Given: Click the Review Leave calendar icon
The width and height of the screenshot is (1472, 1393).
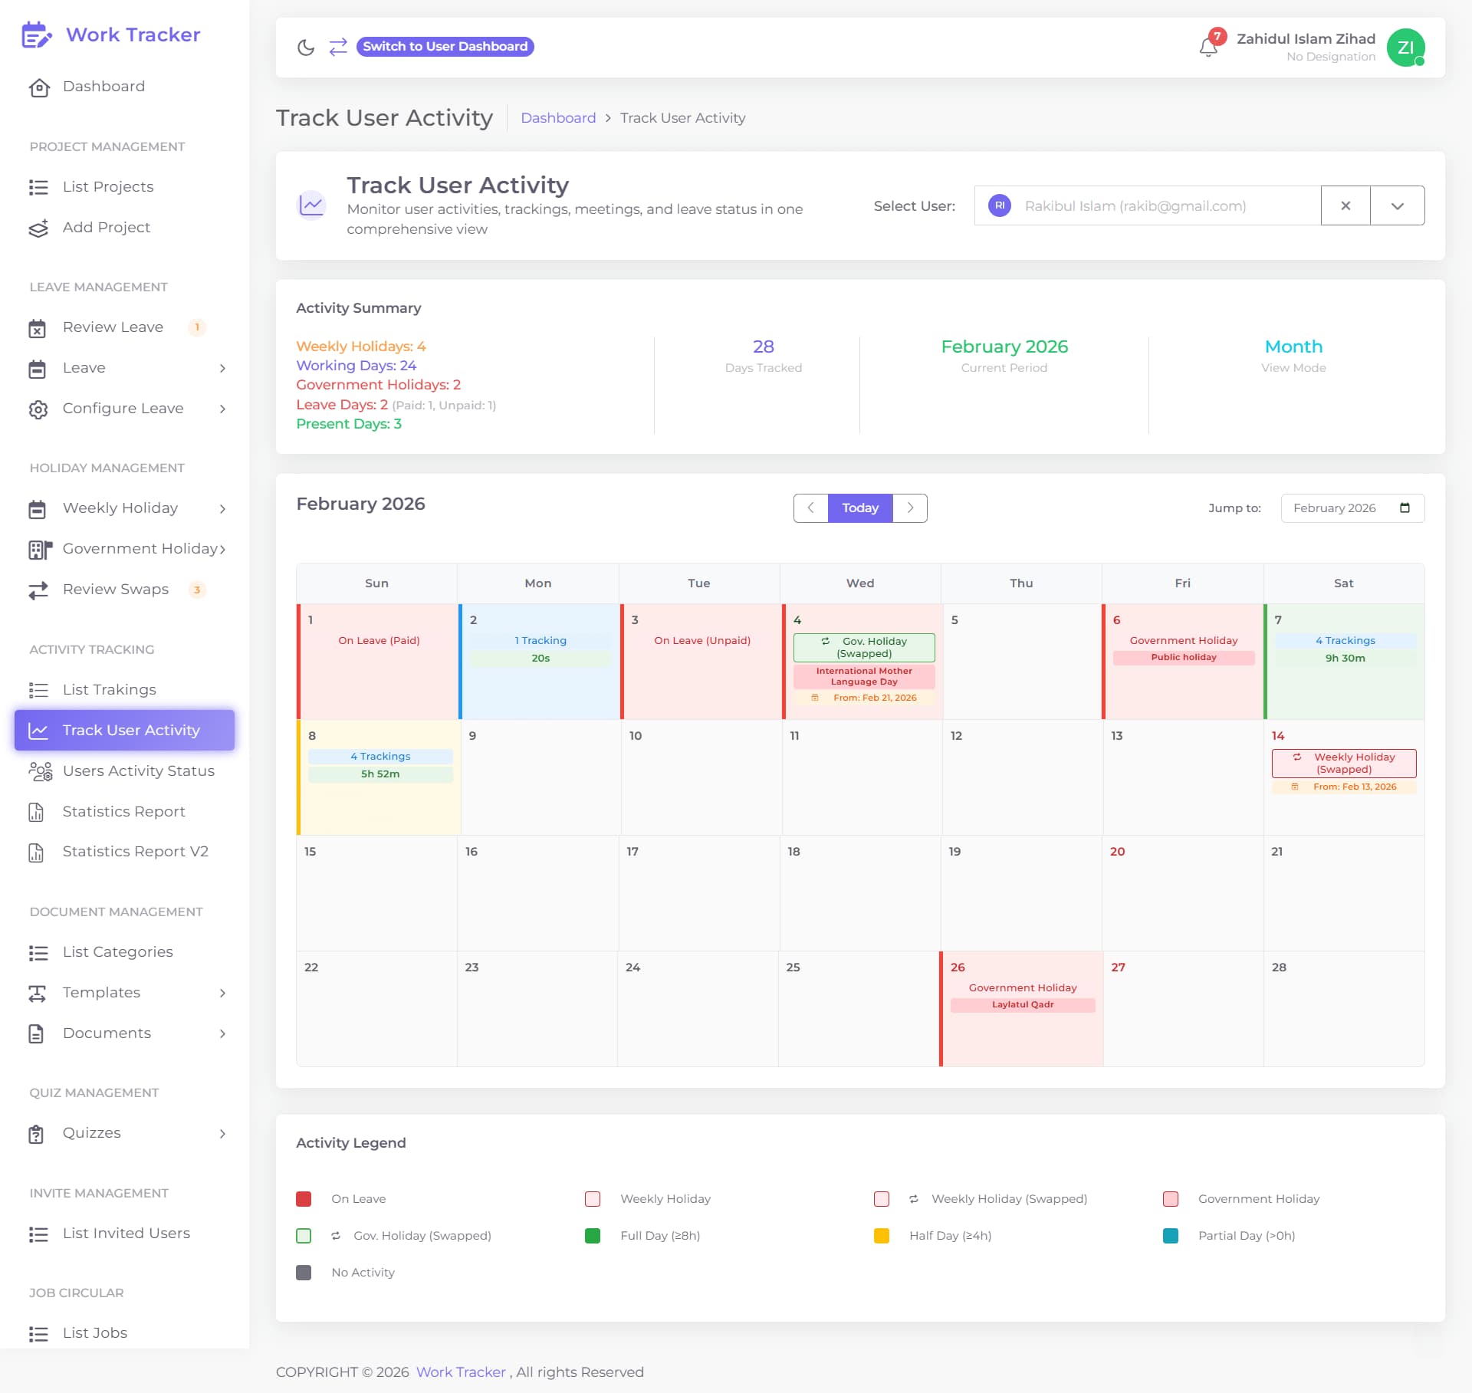Looking at the screenshot, I should (x=38, y=328).
